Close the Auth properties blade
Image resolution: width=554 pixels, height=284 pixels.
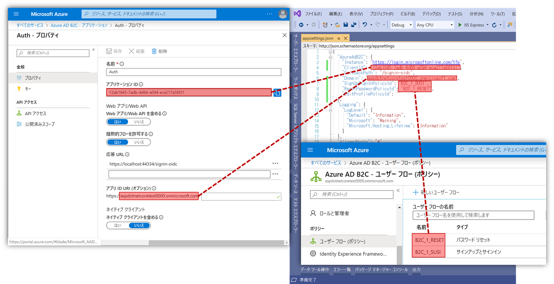(284, 35)
